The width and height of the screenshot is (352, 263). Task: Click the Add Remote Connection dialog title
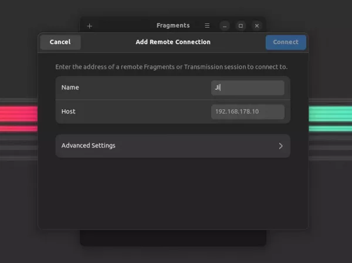(x=173, y=42)
